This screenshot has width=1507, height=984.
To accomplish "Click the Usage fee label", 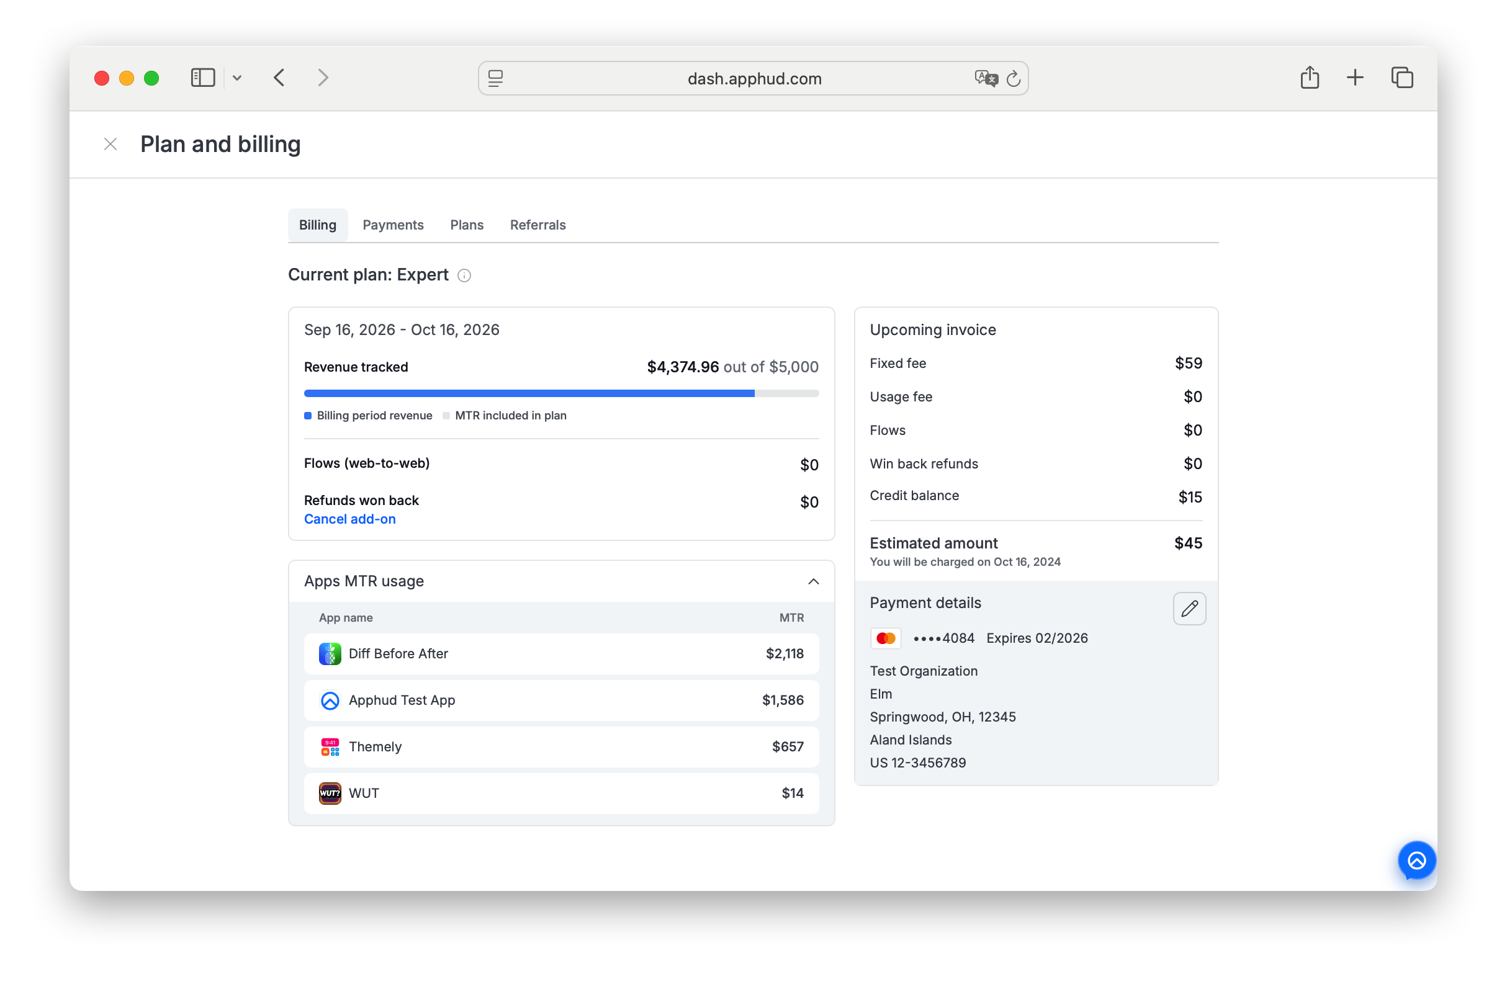I will [x=901, y=396].
